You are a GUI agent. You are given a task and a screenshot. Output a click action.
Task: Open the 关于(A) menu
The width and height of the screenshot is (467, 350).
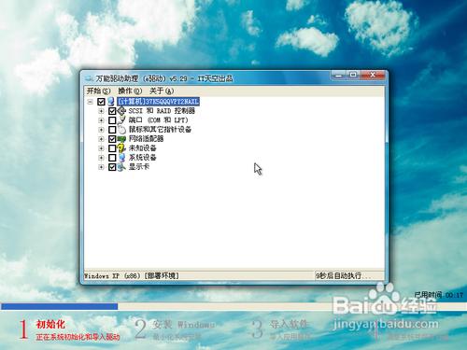162,91
